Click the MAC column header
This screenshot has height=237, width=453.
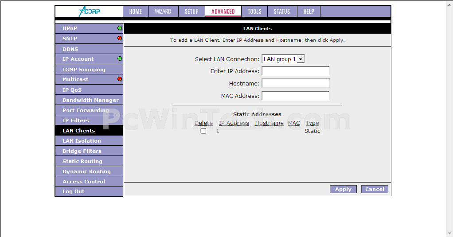coord(294,123)
